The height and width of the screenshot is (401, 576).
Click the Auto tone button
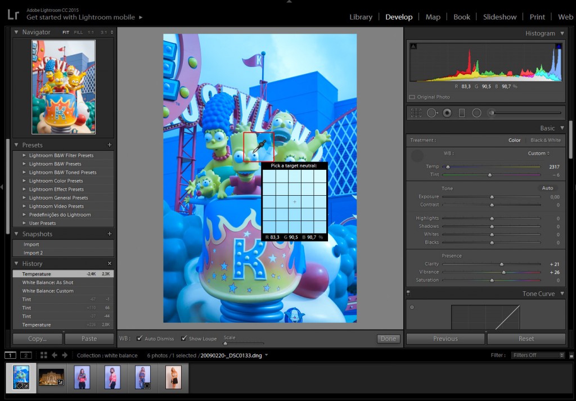[x=547, y=188]
